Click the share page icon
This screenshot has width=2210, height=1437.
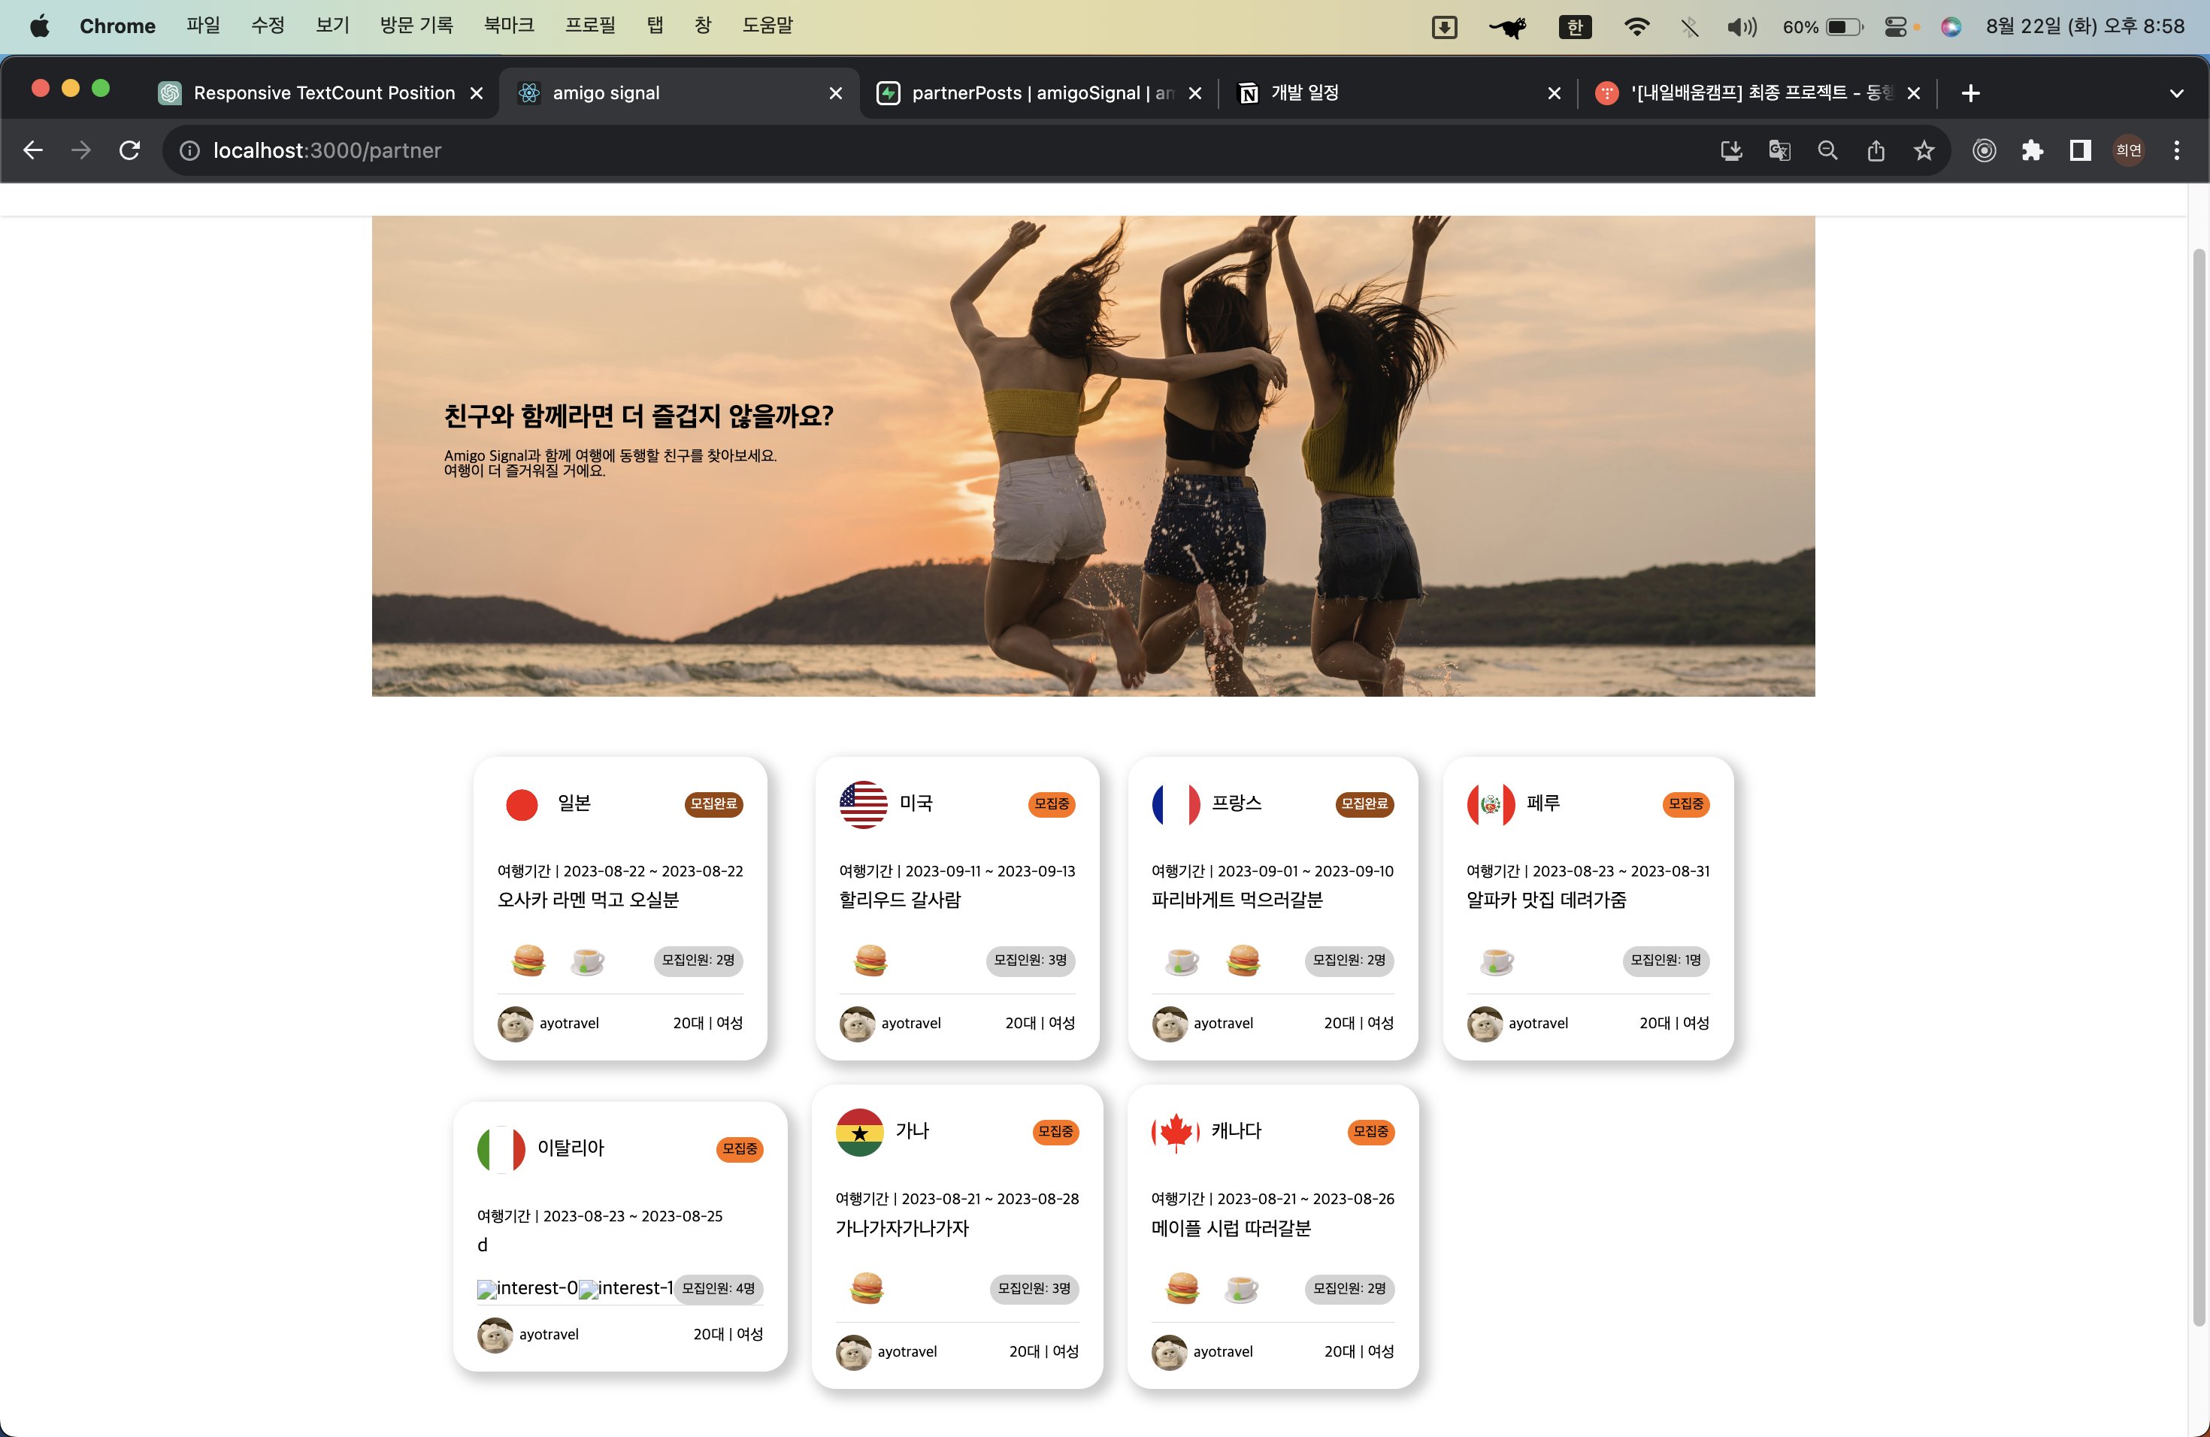[1875, 150]
